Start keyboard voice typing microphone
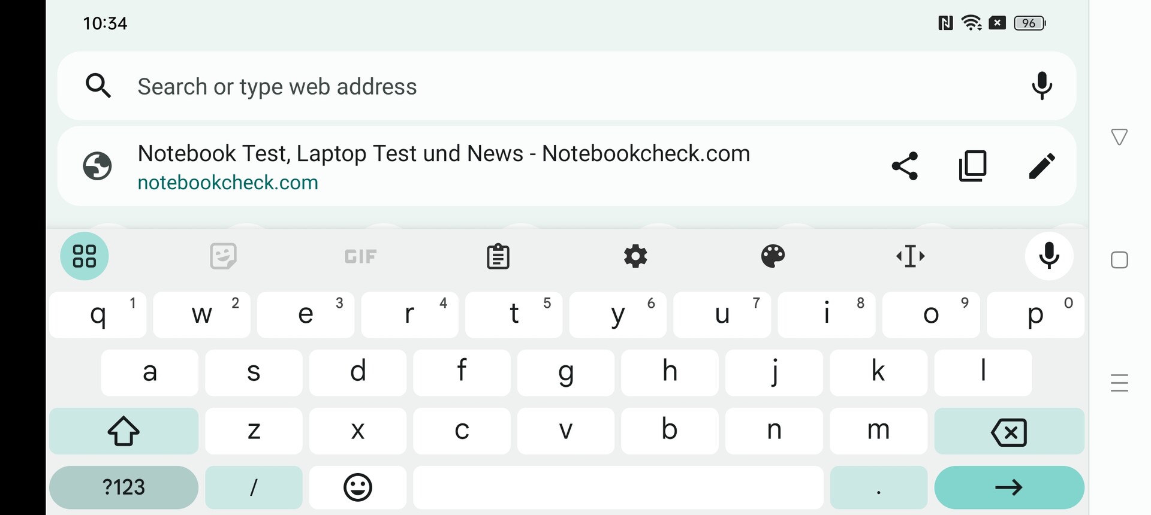1151x515 pixels. [1048, 256]
